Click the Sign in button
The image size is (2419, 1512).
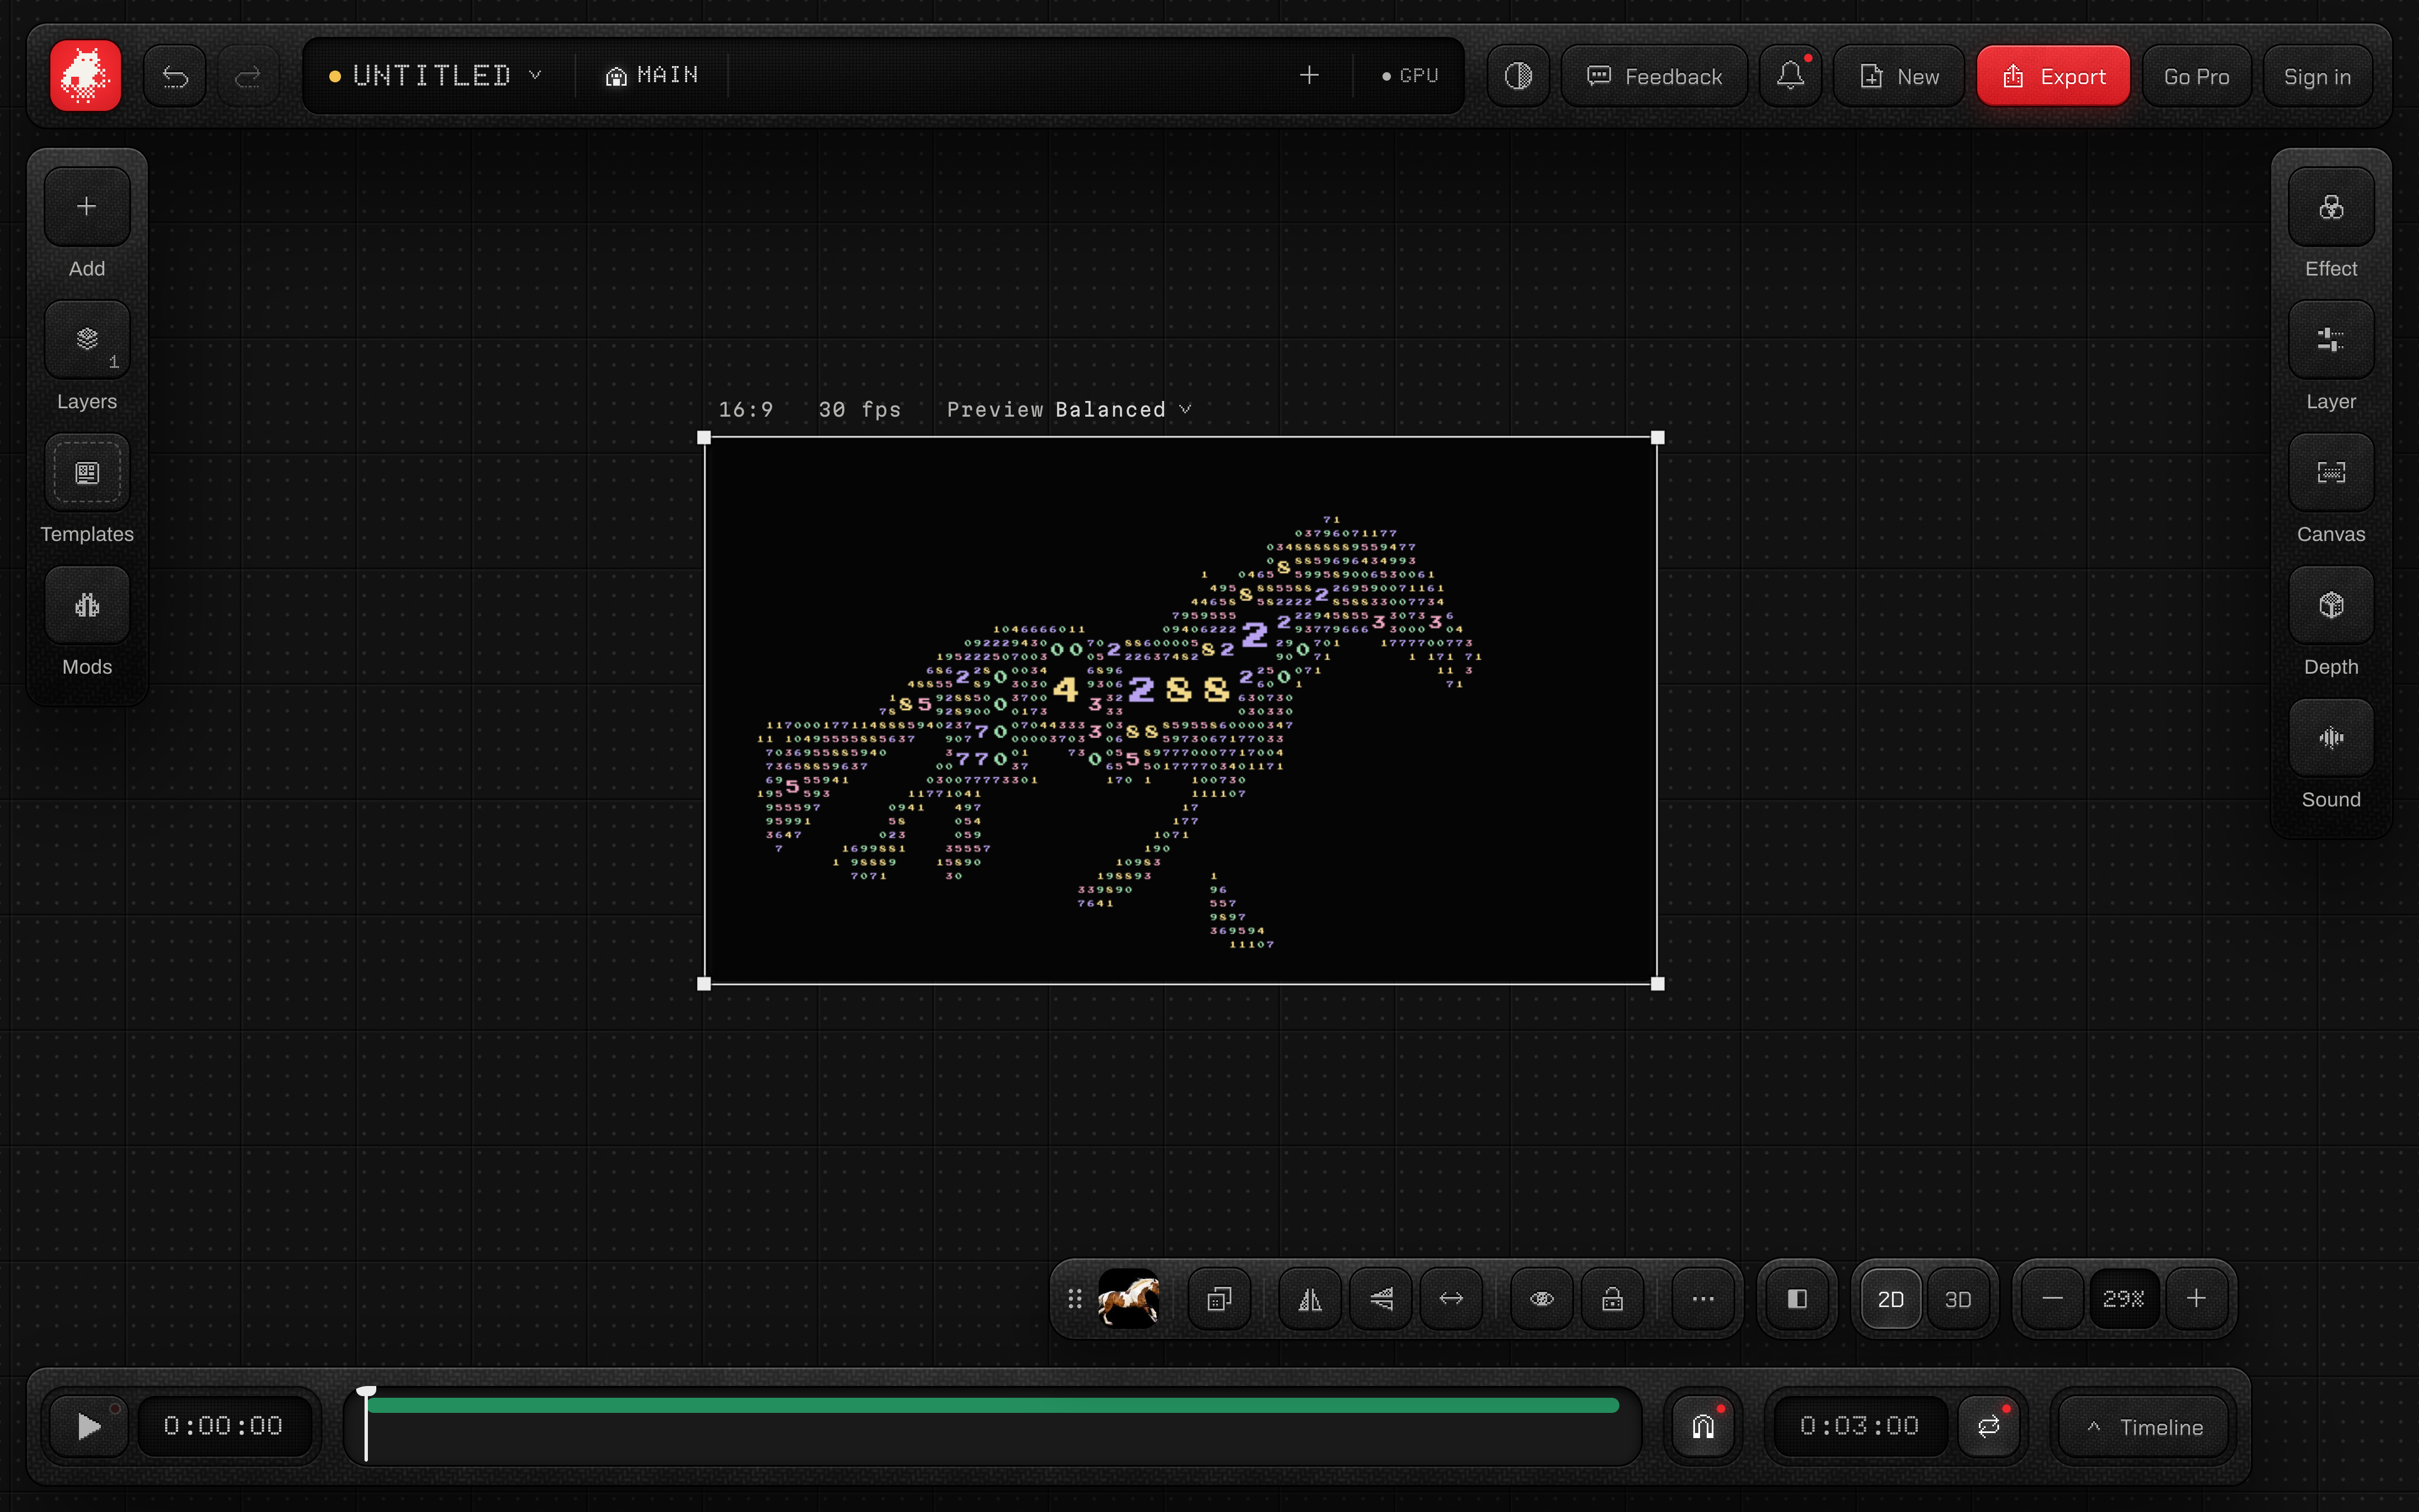click(2317, 76)
